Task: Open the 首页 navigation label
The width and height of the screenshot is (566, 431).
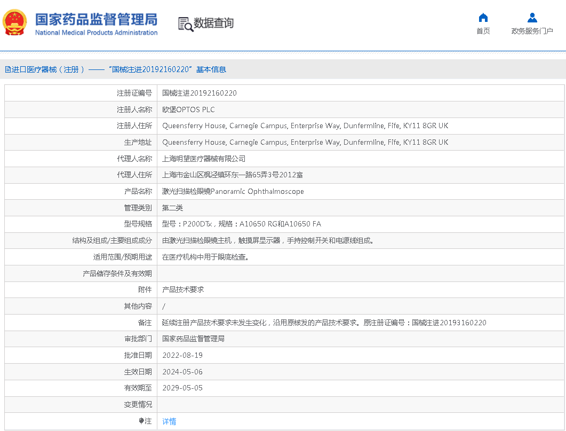Action: [x=483, y=32]
